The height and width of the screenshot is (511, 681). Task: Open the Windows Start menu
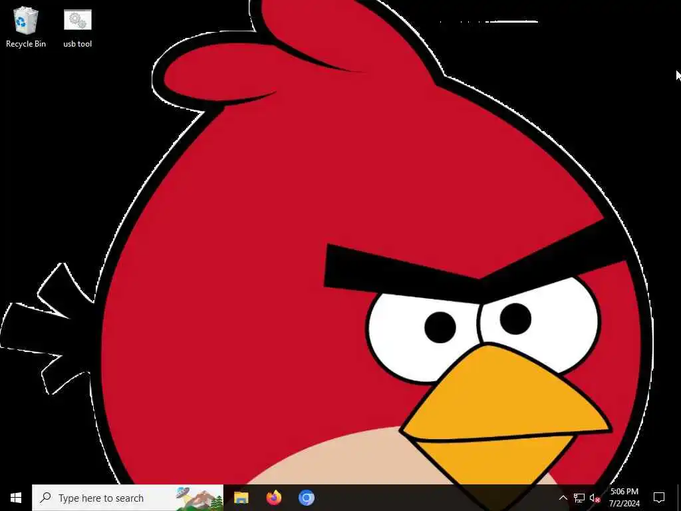[x=16, y=498]
